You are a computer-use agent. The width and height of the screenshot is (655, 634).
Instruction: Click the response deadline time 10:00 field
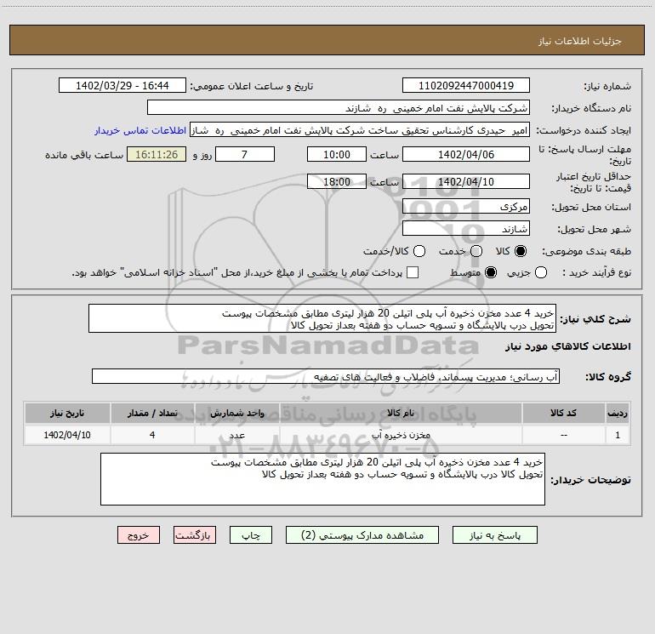coord(337,154)
